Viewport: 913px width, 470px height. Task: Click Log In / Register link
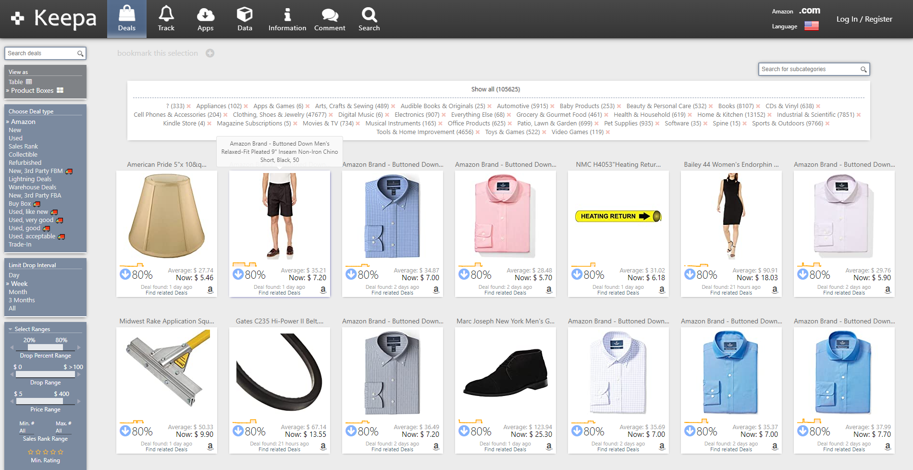tap(864, 19)
